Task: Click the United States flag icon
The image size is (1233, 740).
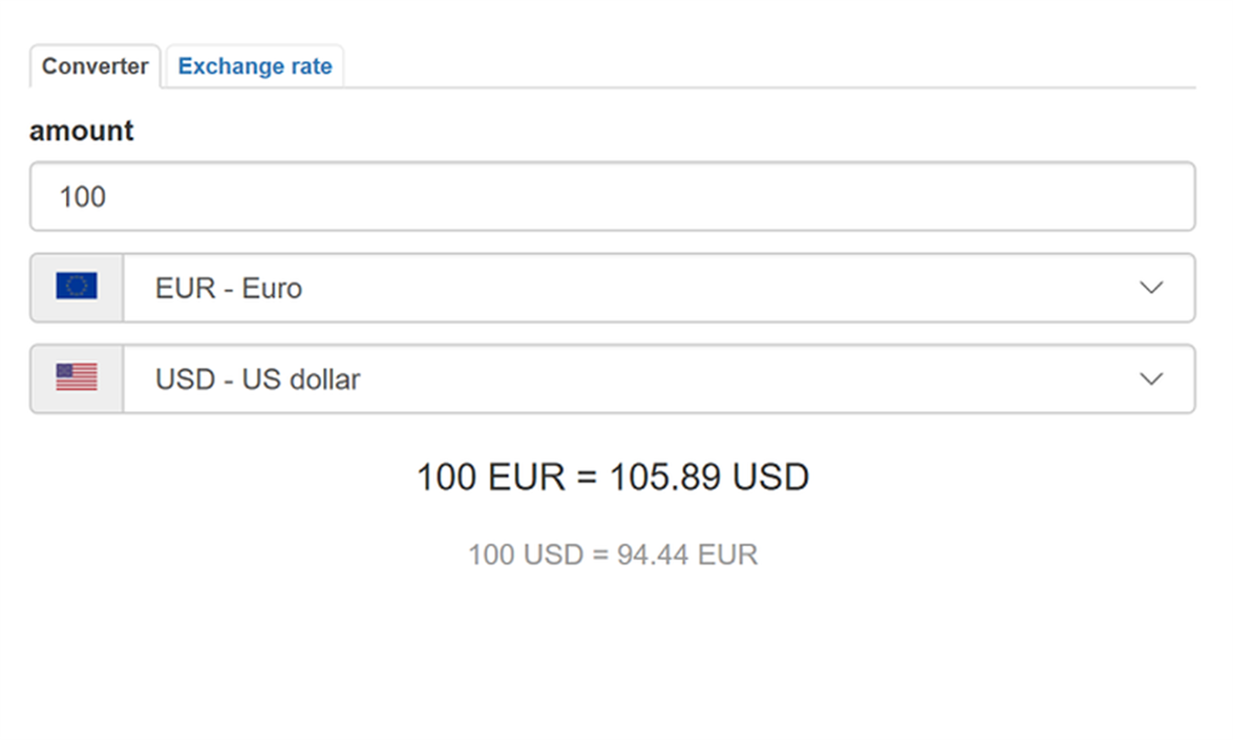Action: coord(76,377)
